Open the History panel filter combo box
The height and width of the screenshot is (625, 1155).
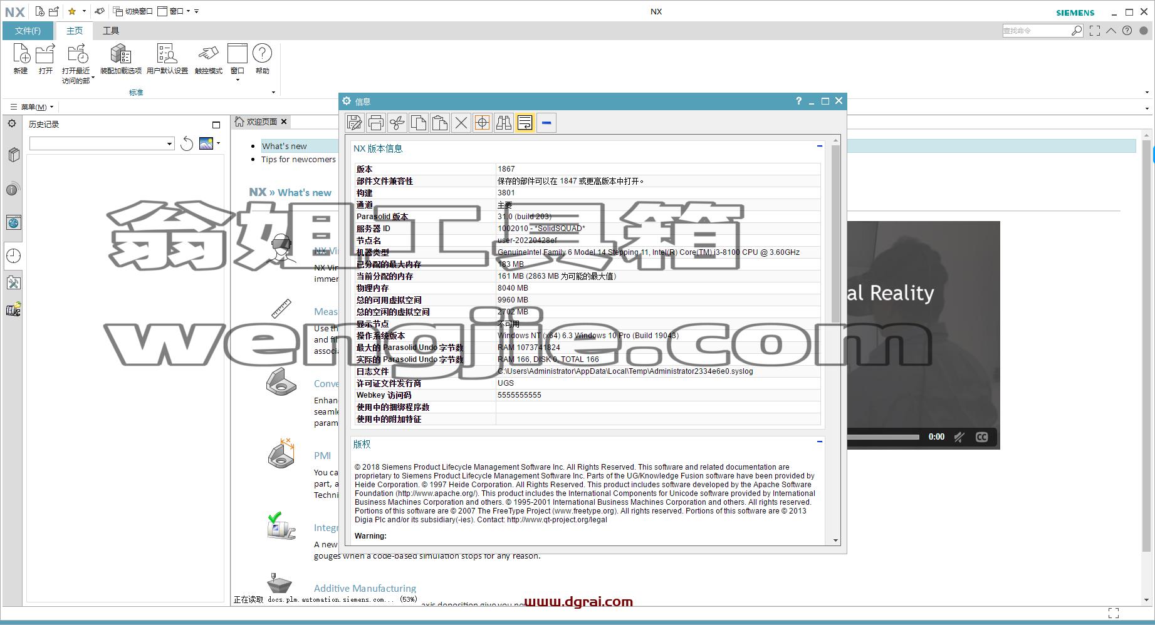102,143
